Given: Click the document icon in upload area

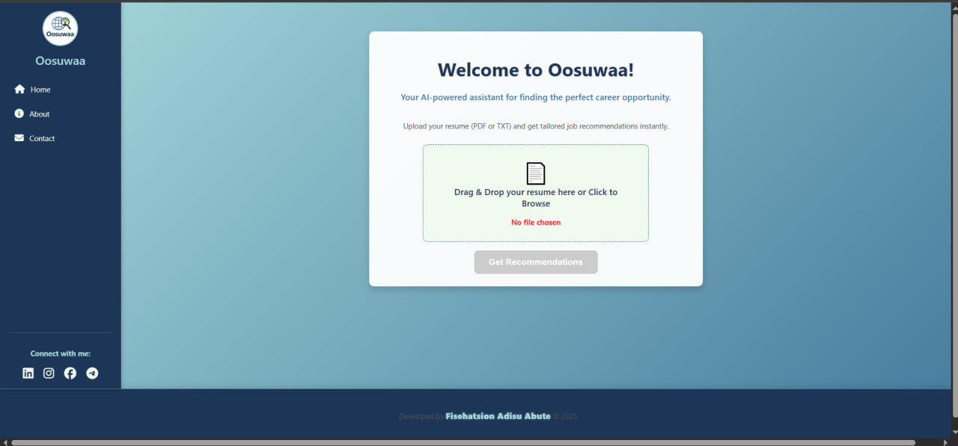Looking at the screenshot, I should (535, 172).
